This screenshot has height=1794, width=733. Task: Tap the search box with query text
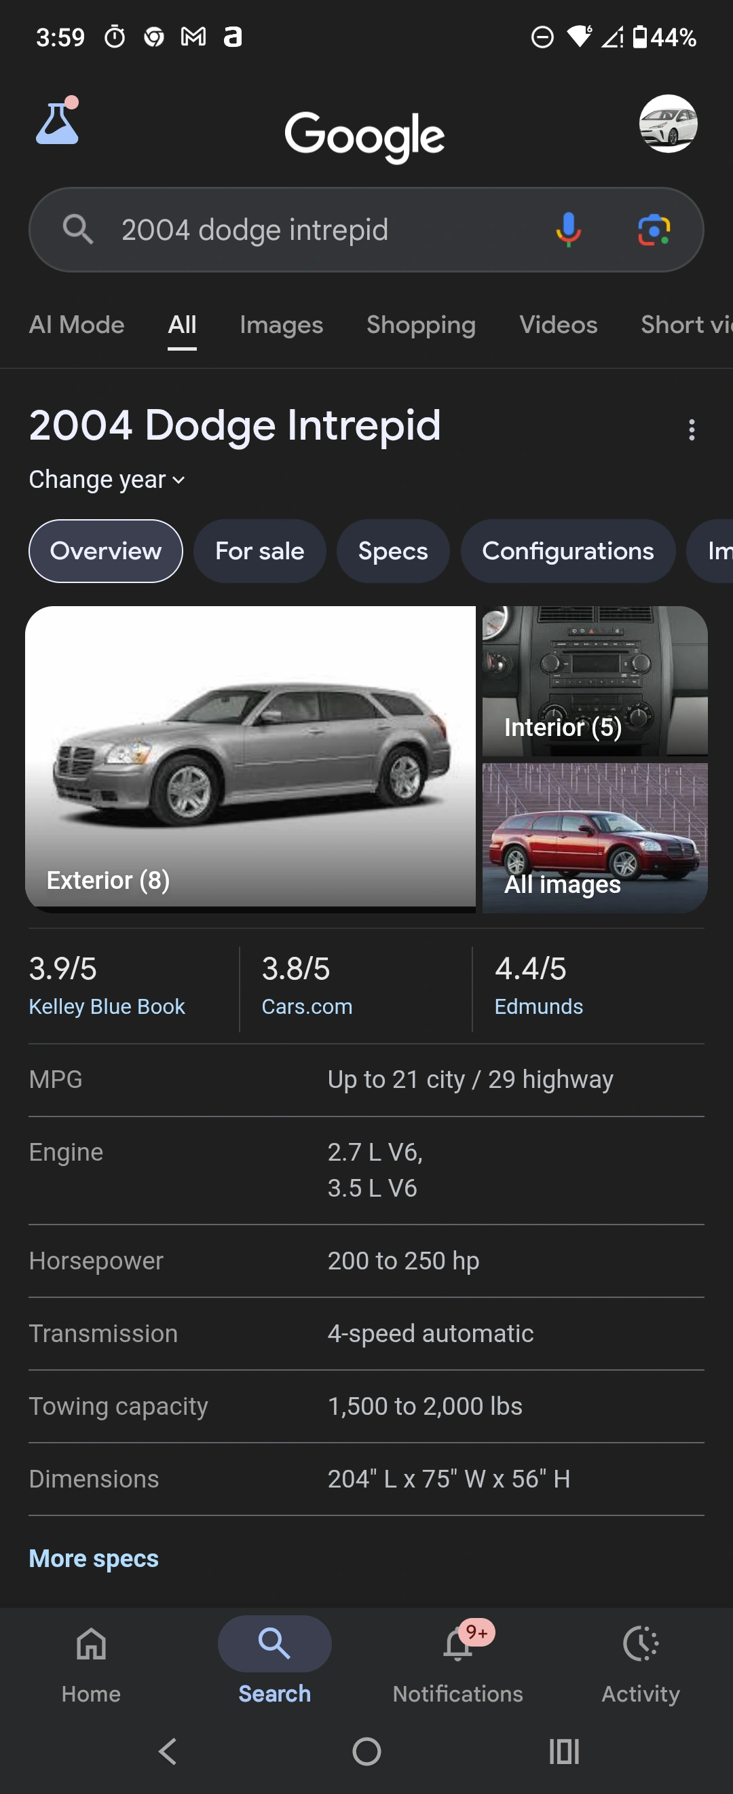(313, 230)
